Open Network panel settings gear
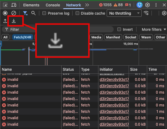Screen dimensions: 167x129 (164, 13)
